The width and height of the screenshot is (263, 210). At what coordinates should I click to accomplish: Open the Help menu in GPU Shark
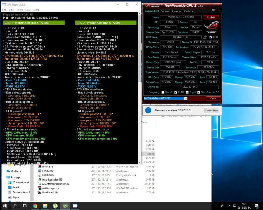[x=28, y=10]
